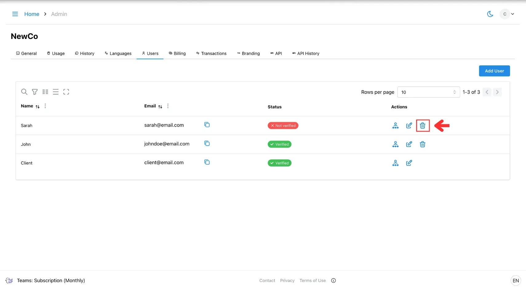Delete user Sarah with trash icon
The height and width of the screenshot is (290, 526).
pyautogui.click(x=423, y=126)
